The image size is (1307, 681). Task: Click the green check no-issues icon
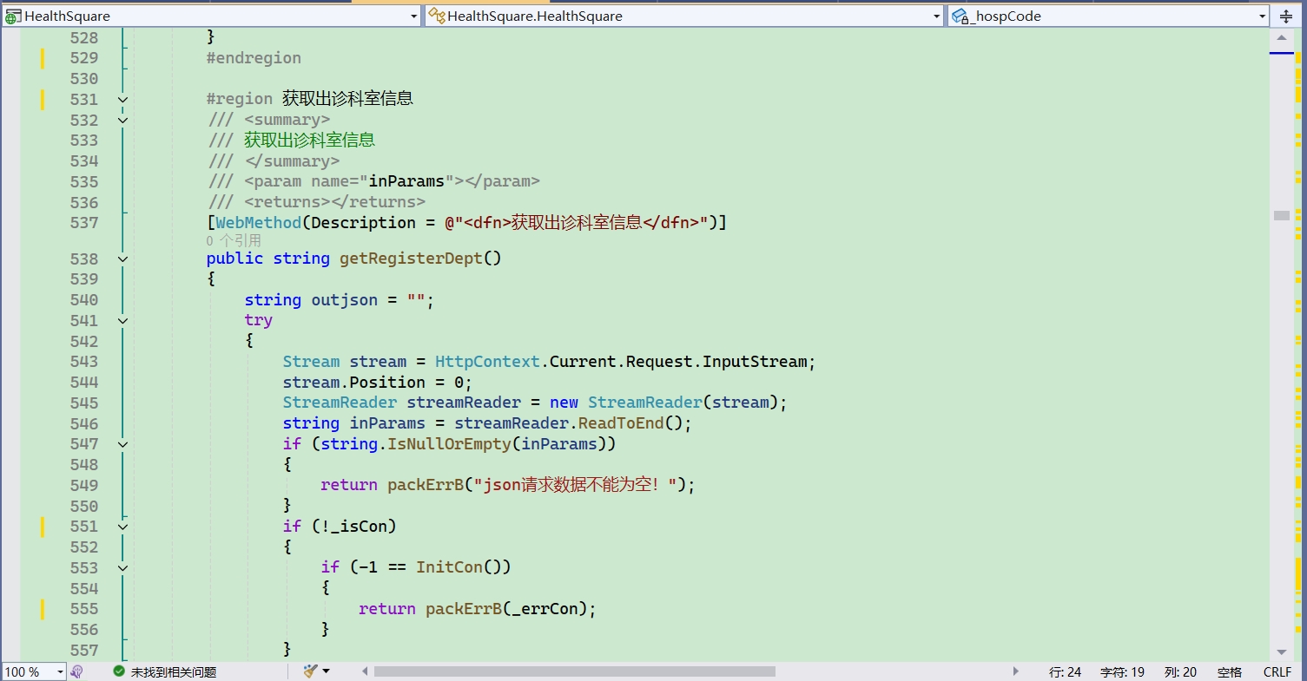click(119, 671)
